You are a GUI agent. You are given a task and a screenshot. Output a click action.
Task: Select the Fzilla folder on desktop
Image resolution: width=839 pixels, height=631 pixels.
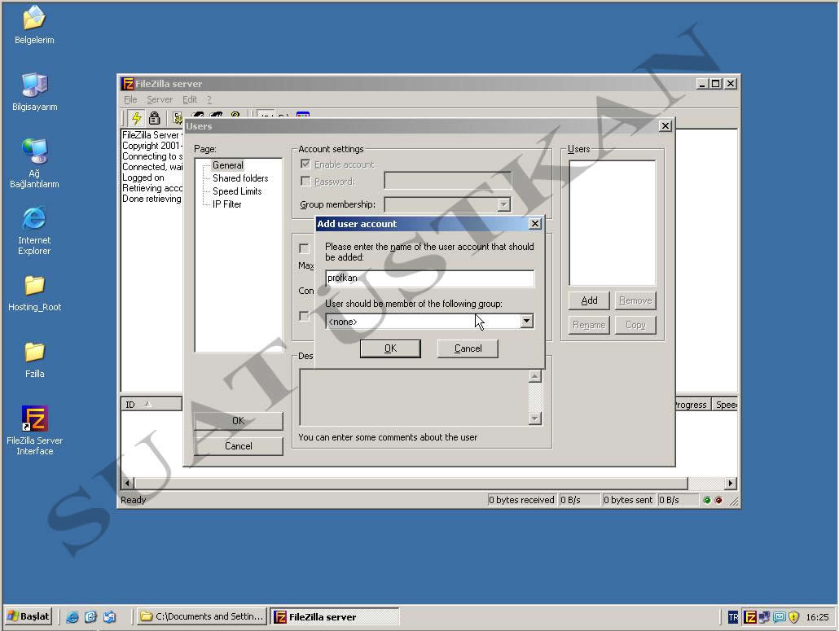tap(34, 360)
